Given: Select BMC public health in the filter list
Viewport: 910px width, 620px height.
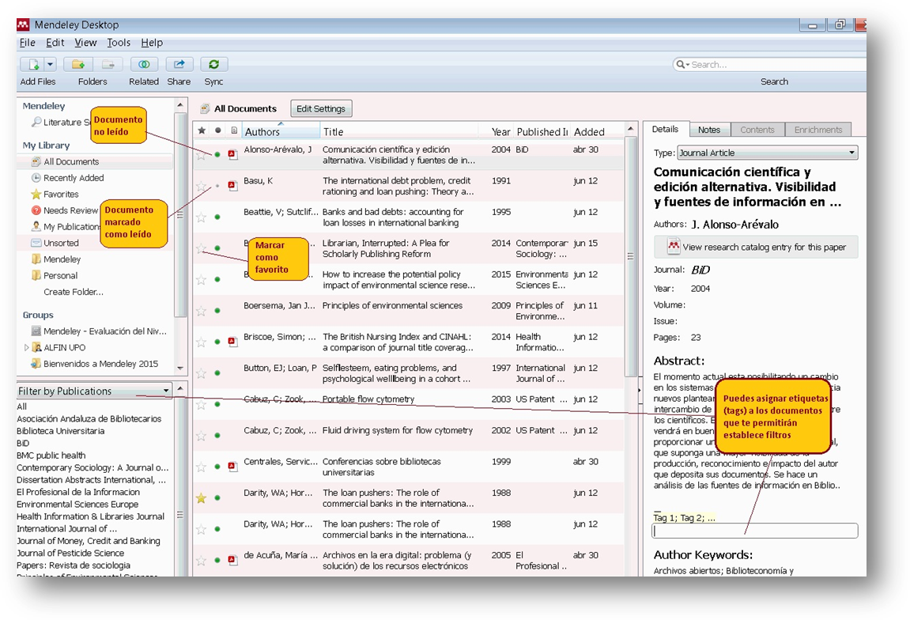Looking at the screenshot, I should (x=51, y=456).
